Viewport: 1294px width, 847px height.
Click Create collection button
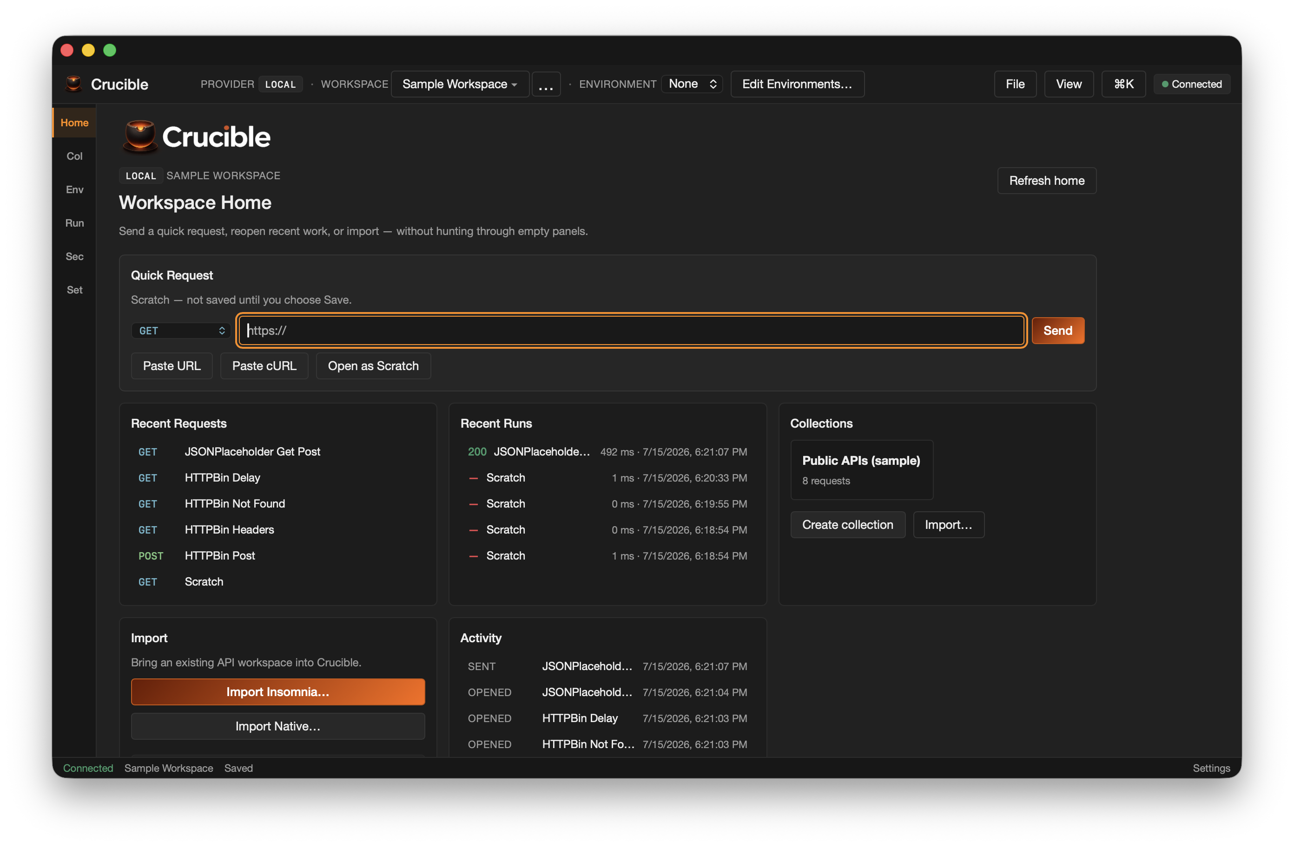click(848, 525)
